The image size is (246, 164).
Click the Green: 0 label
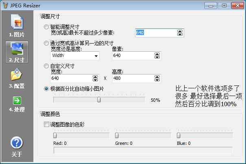(x=124, y=143)
